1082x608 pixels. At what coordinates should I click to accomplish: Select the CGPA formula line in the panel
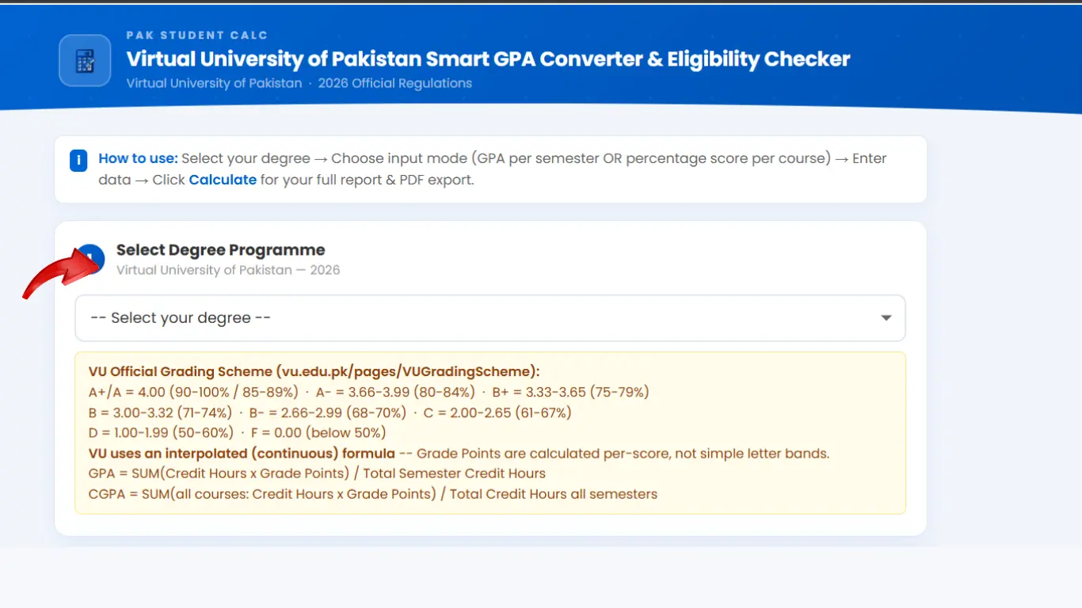pyautogui.click(x=372, y=493)
